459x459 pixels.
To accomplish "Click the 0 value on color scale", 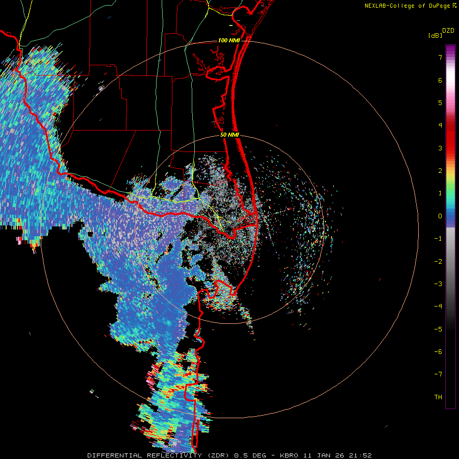I will pos(440,216).
